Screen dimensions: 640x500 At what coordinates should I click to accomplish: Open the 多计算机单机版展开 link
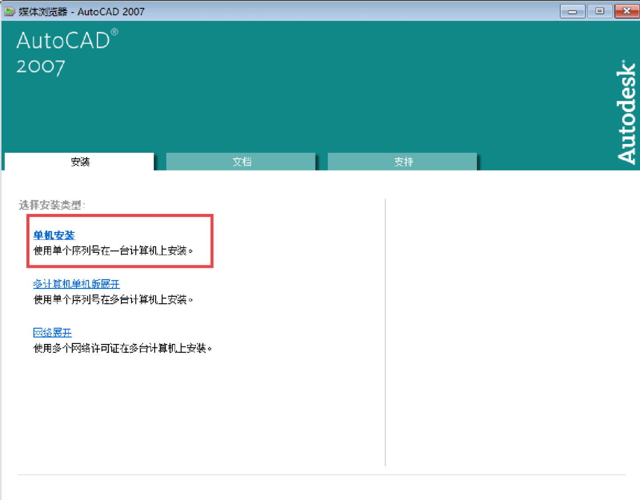[x=76, y=284]
